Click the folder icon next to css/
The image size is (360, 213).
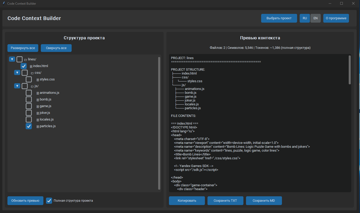click(x=32, y=73)
